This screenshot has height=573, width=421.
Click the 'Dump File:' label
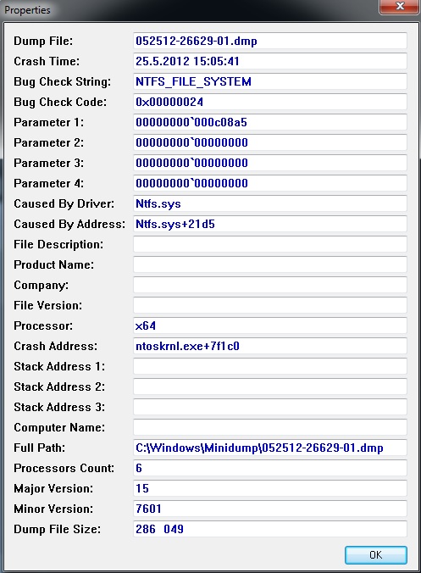[43, 41]
